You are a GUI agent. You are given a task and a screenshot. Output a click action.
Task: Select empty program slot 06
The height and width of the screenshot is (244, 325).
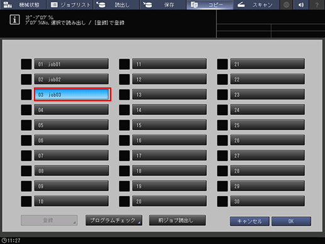click(72, 140)
